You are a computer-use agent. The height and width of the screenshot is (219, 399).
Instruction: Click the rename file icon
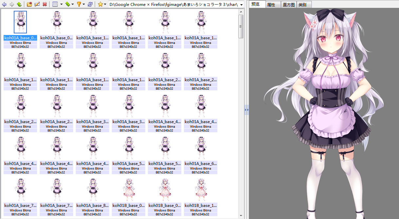pos(37,4)
